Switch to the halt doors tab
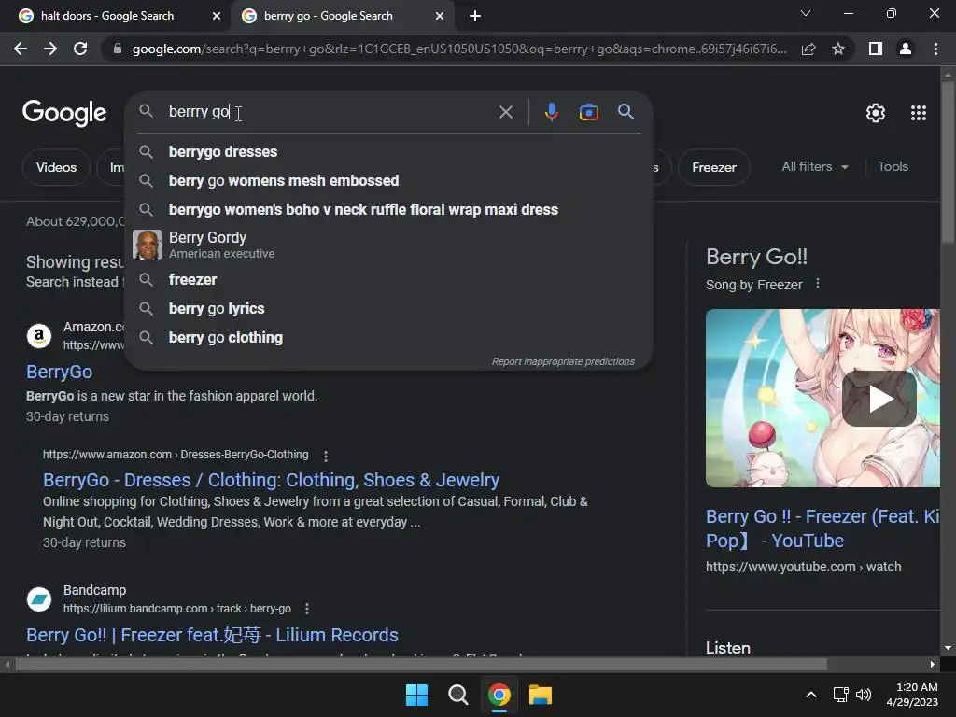Screen dimensions: 956x717 pyautogui.click(x=107, y=16)
